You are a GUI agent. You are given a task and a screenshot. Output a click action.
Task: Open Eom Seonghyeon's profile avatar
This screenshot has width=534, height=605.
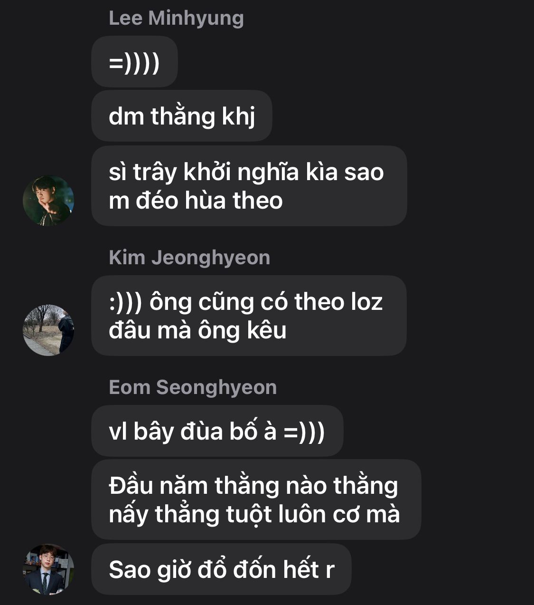pos(48,569)
